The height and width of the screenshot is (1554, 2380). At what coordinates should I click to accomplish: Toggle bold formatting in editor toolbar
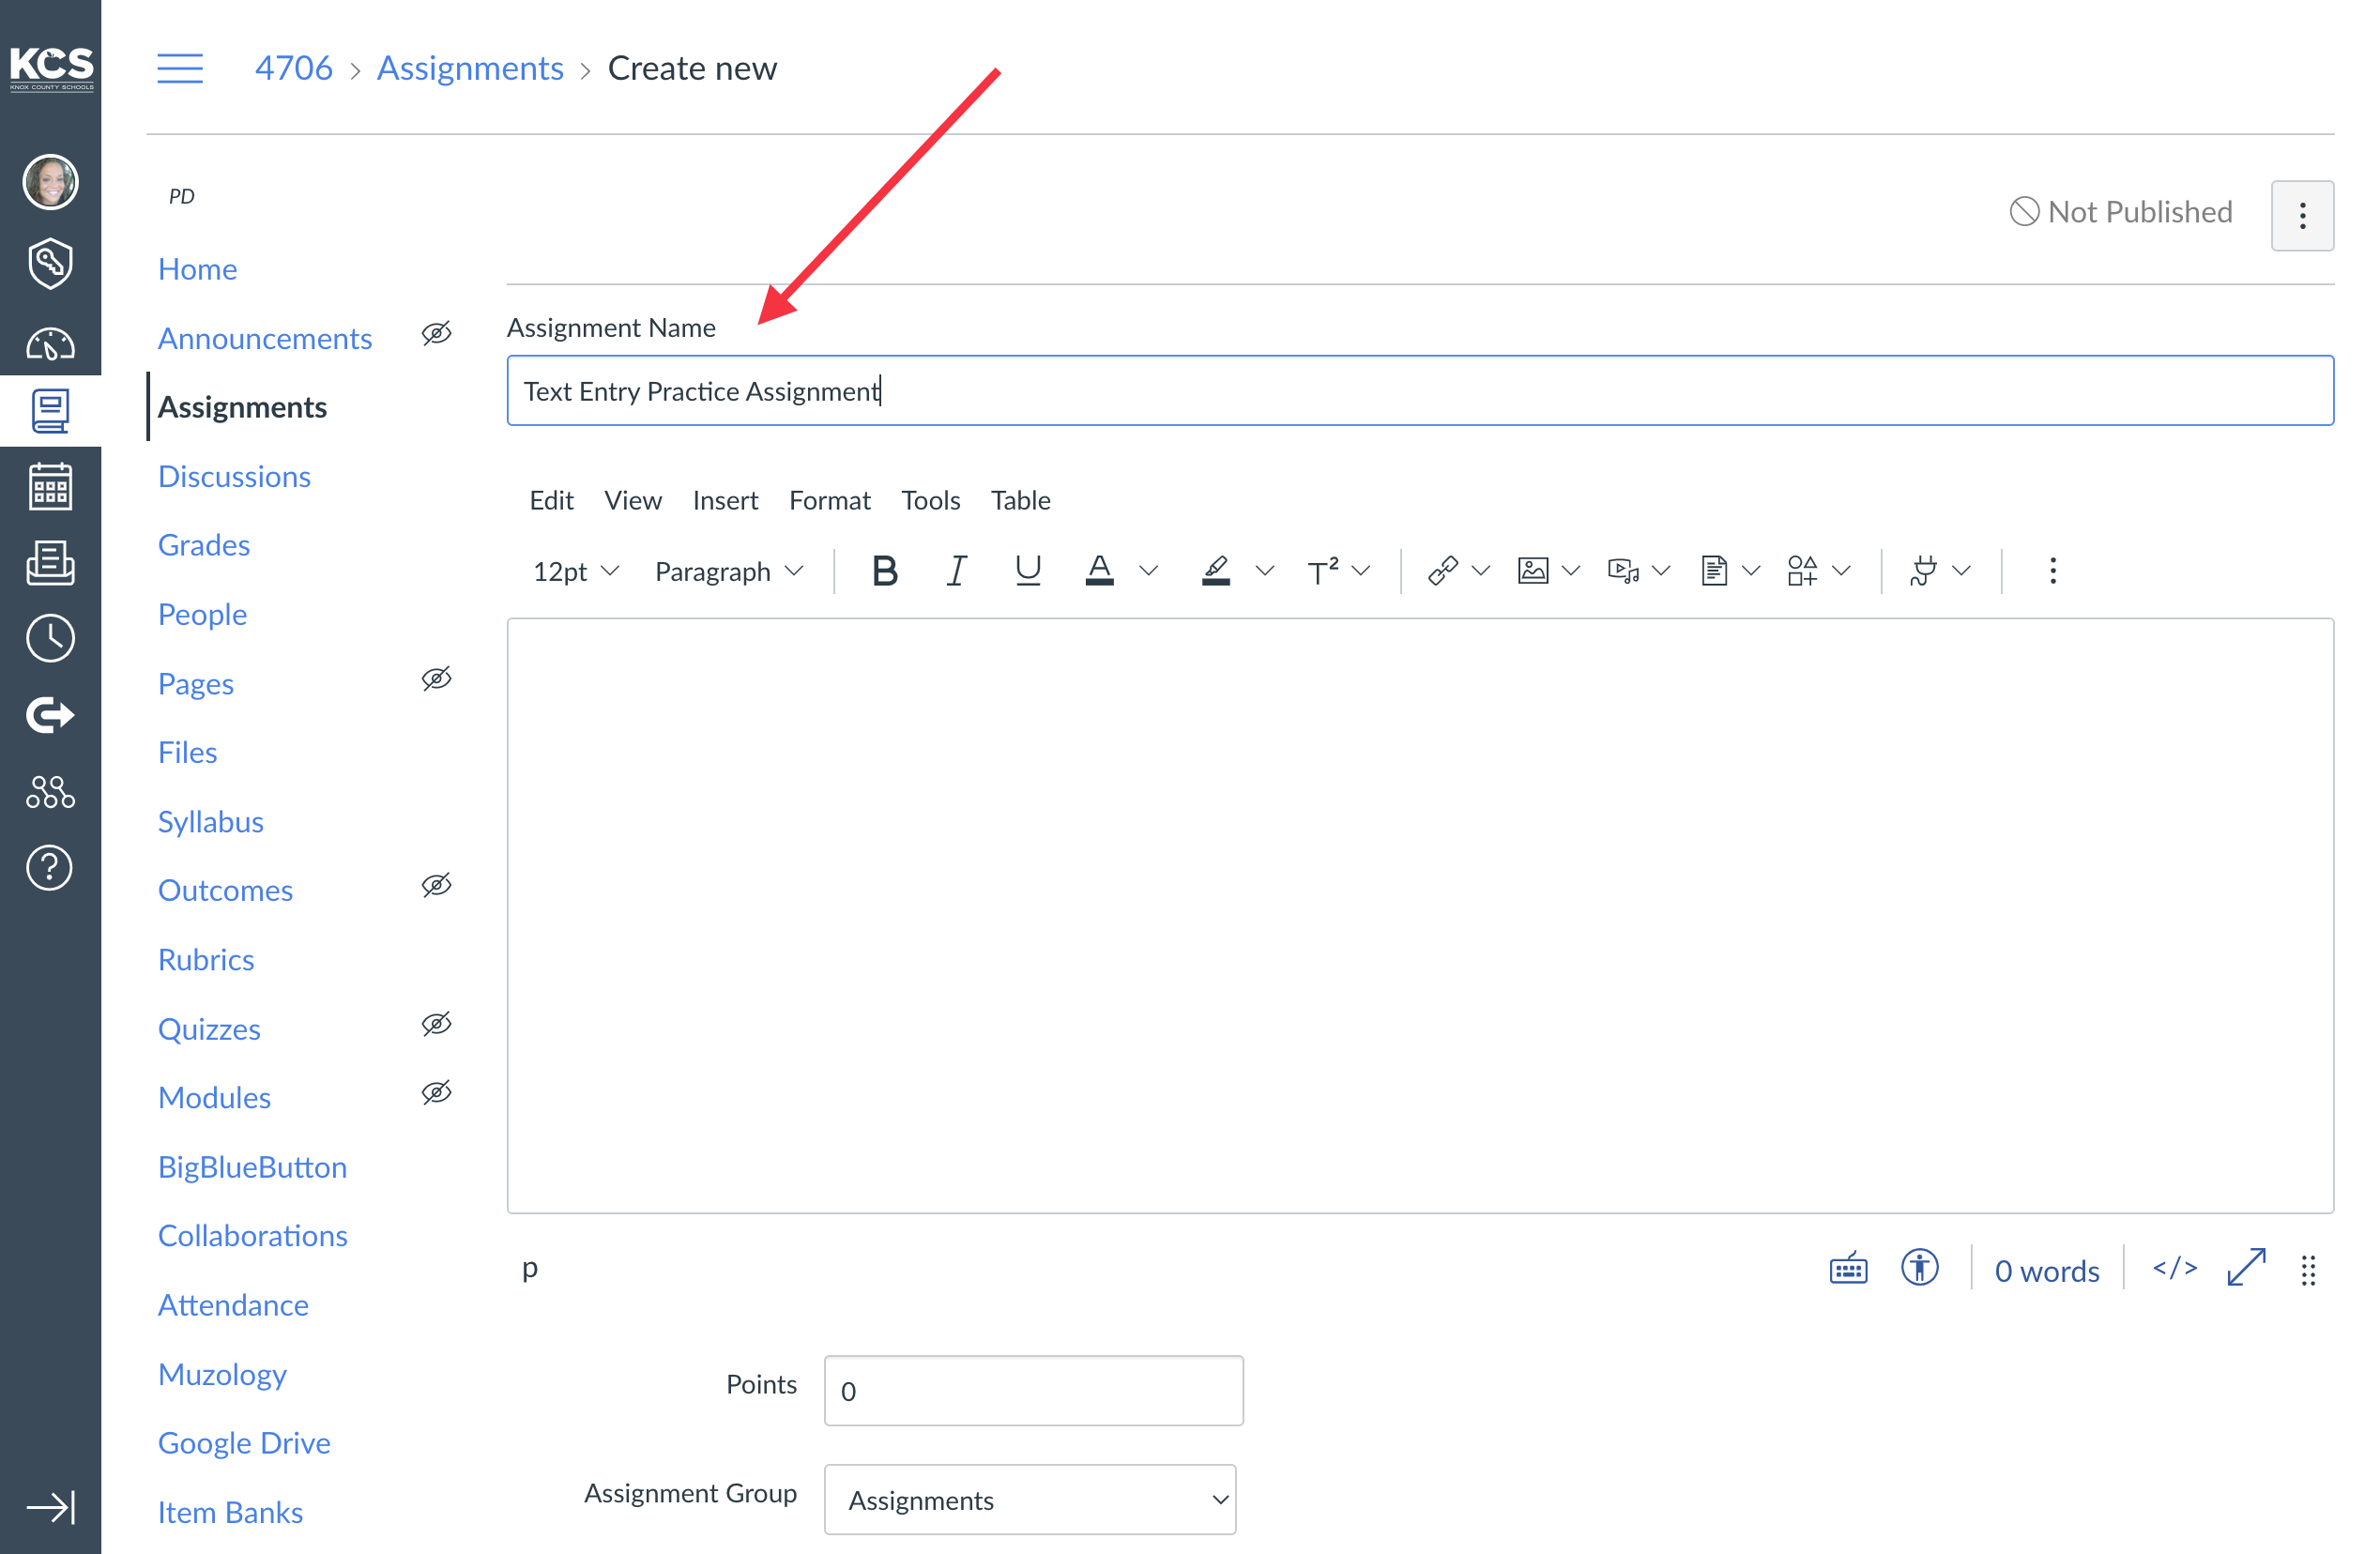click(885, 571)
